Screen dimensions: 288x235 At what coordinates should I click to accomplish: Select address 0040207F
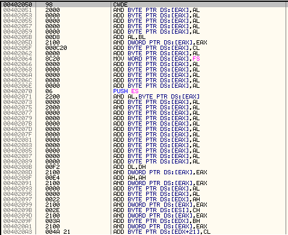tap(17, 135)
